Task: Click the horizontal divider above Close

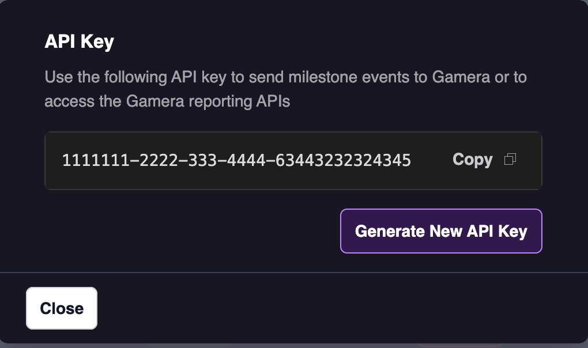Action: pos(294,272)
